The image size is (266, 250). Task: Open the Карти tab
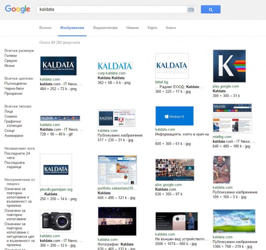point(152,28)
